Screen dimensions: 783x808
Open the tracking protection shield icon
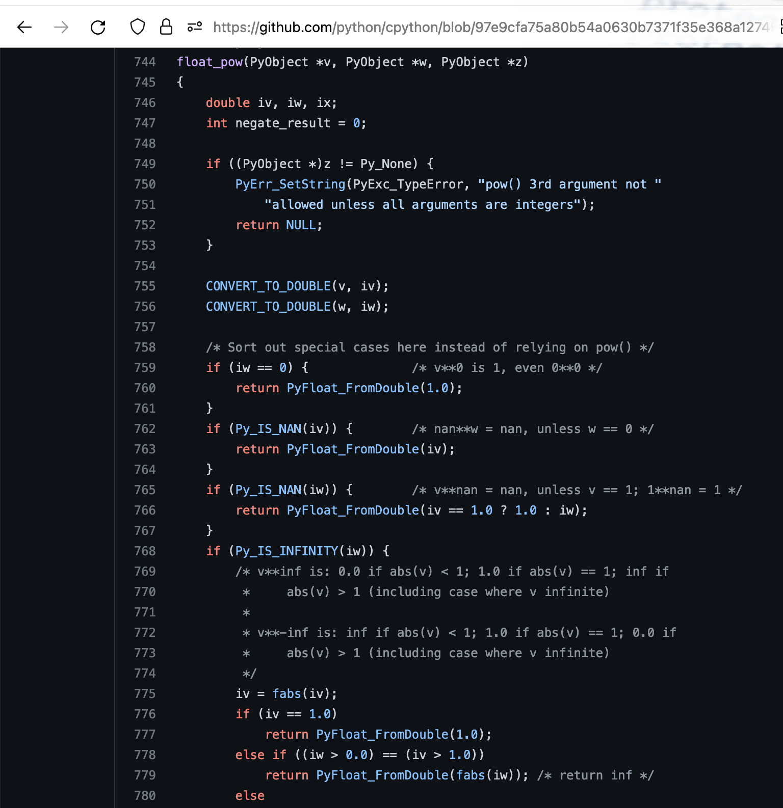pyautogui.click(x=138, y=27)
